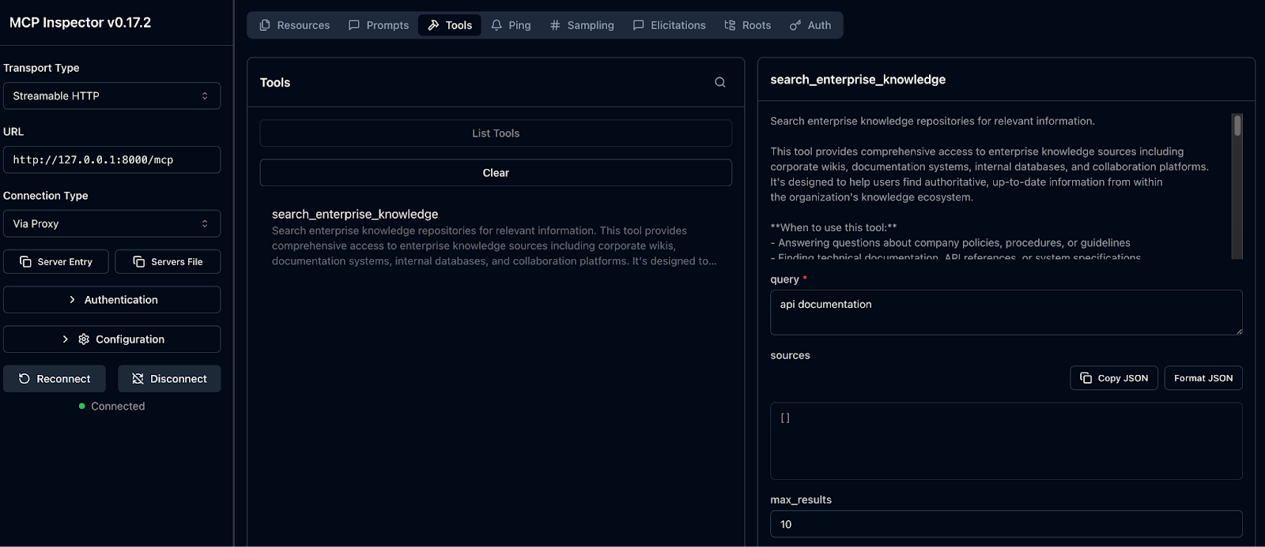Screen dimensions: 1265x547
Task: Open the Transport Type dropdown
Action: (111, 96)
